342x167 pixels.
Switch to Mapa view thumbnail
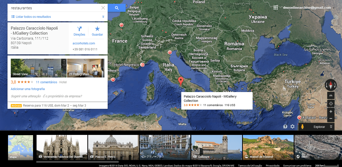pos(21,147)
